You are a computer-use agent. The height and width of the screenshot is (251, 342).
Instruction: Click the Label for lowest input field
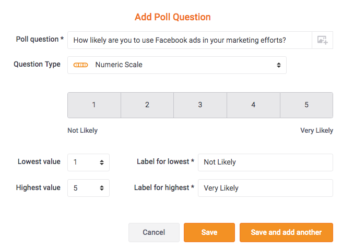coord(265,162)
